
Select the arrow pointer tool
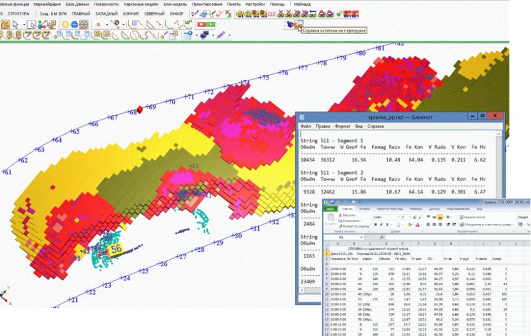pos(15,24)
